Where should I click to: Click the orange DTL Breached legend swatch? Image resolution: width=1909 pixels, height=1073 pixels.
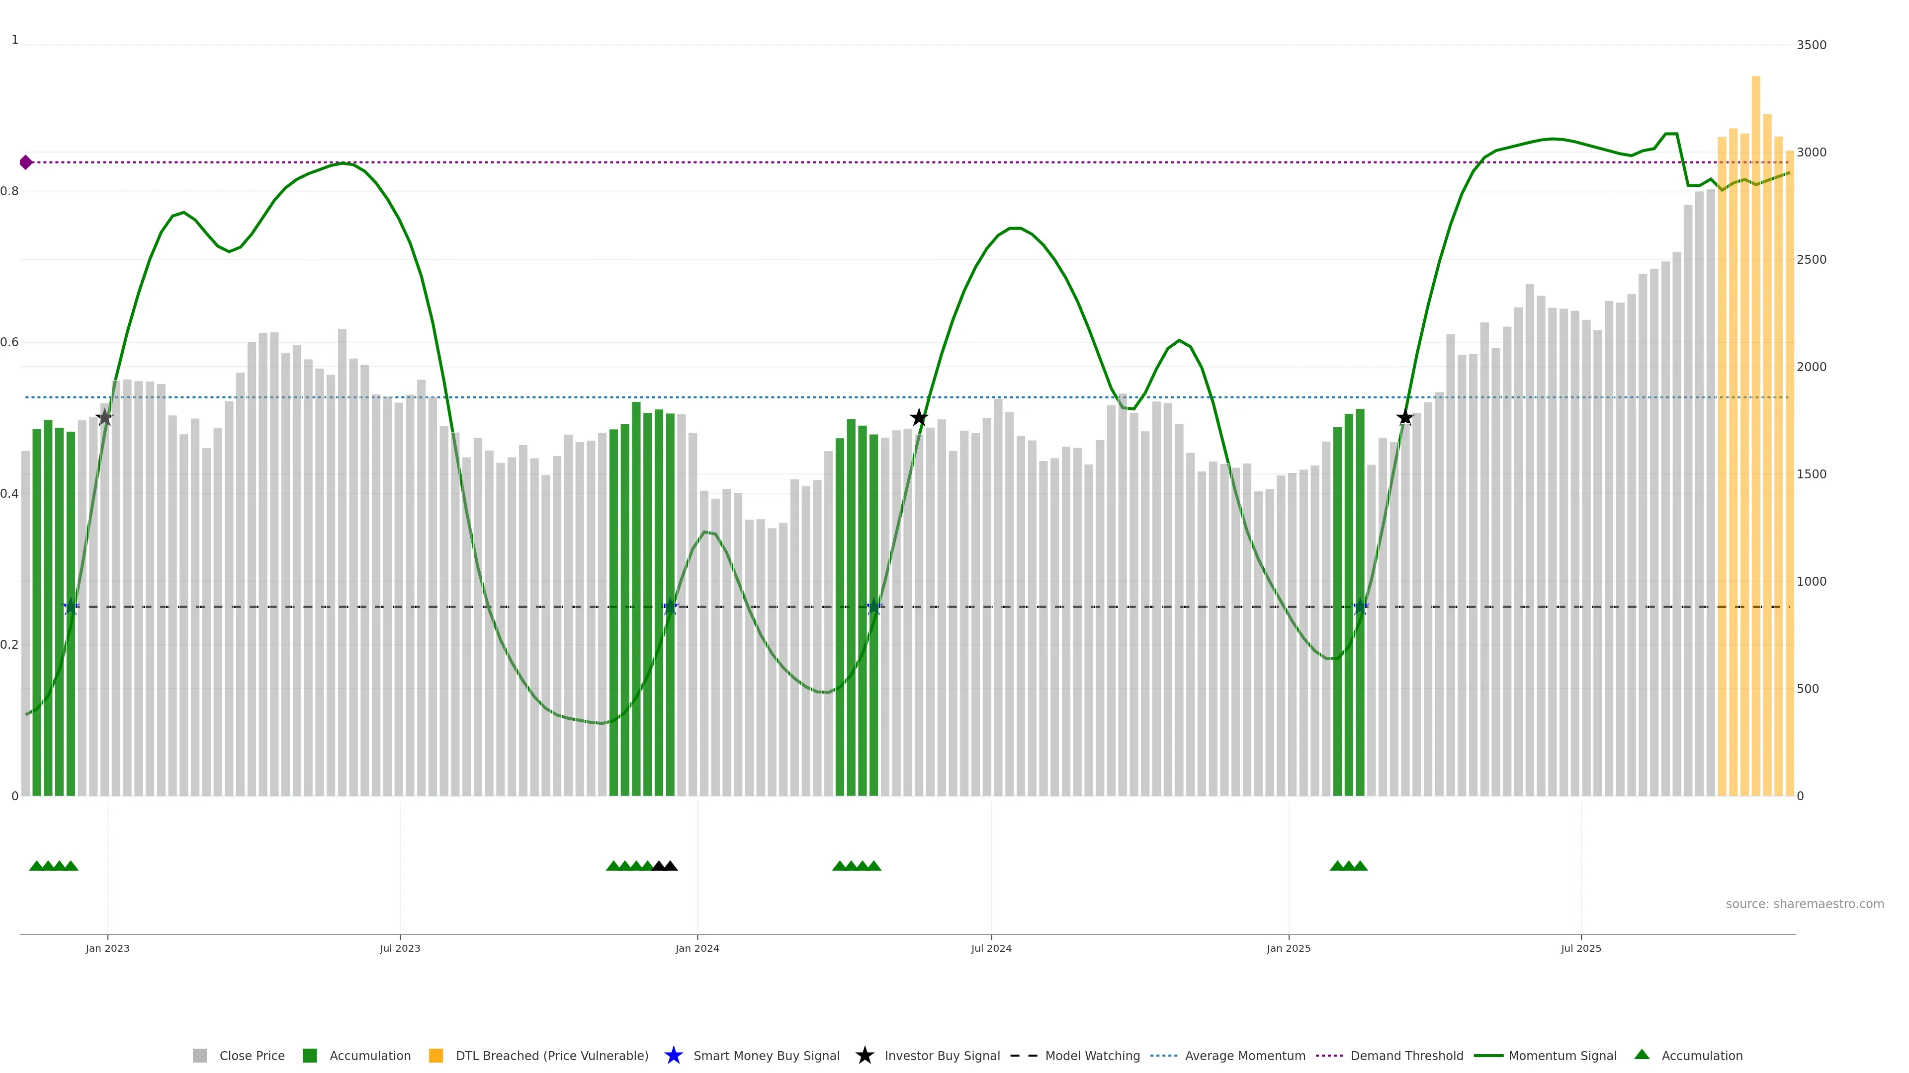tap(436, 1056)
